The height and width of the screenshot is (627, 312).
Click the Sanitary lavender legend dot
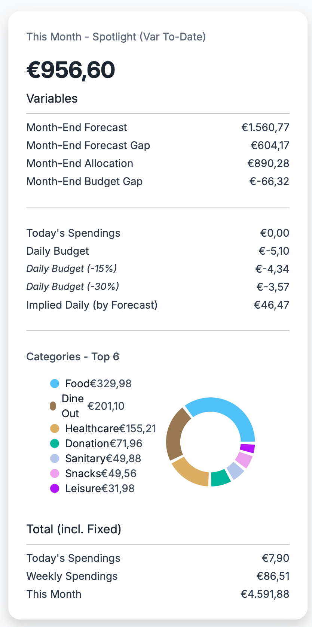click(55, 458)
